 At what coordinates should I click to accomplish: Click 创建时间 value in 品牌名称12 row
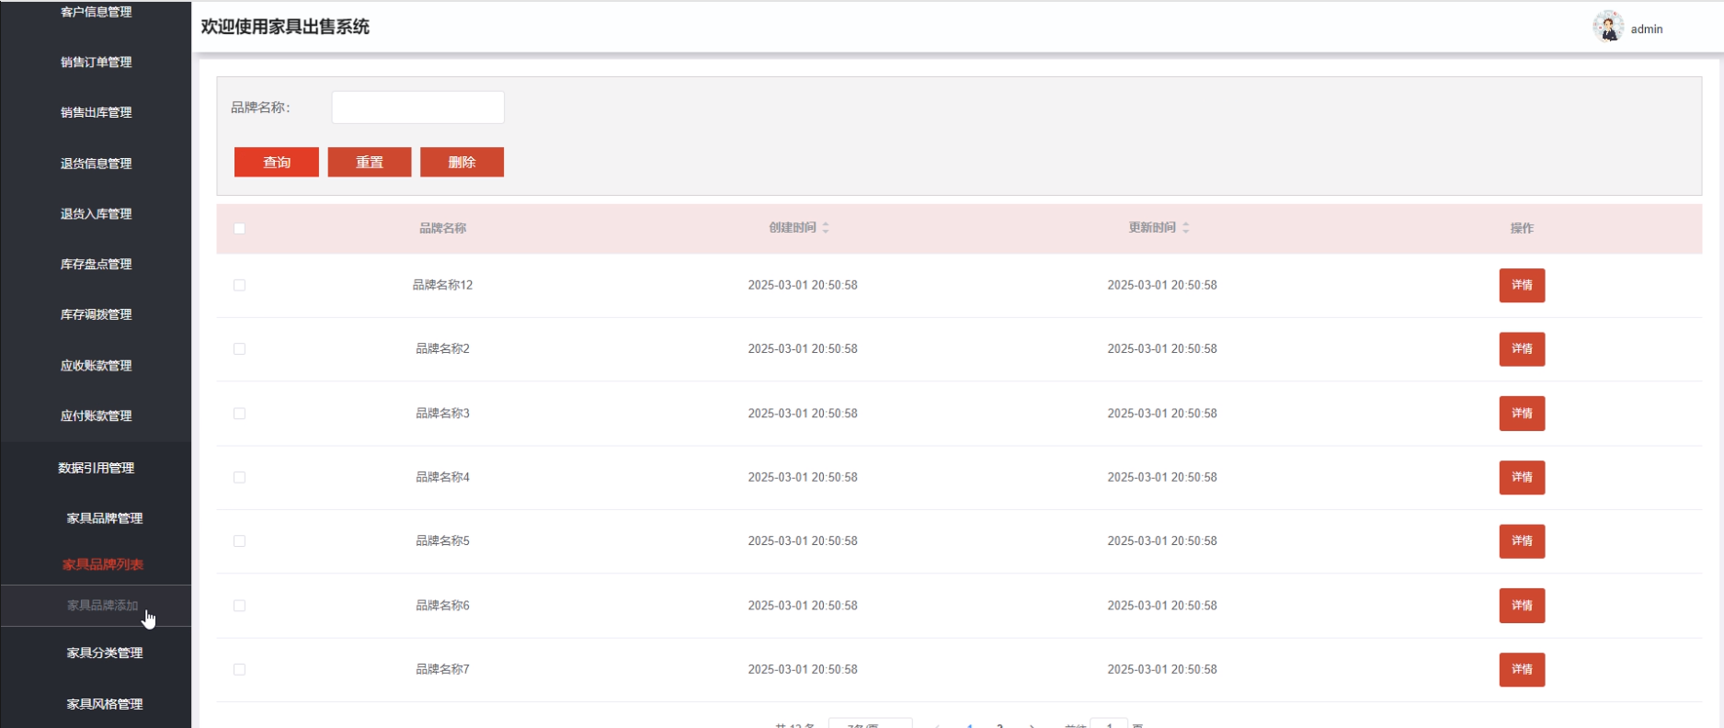[x=803, y=285]
